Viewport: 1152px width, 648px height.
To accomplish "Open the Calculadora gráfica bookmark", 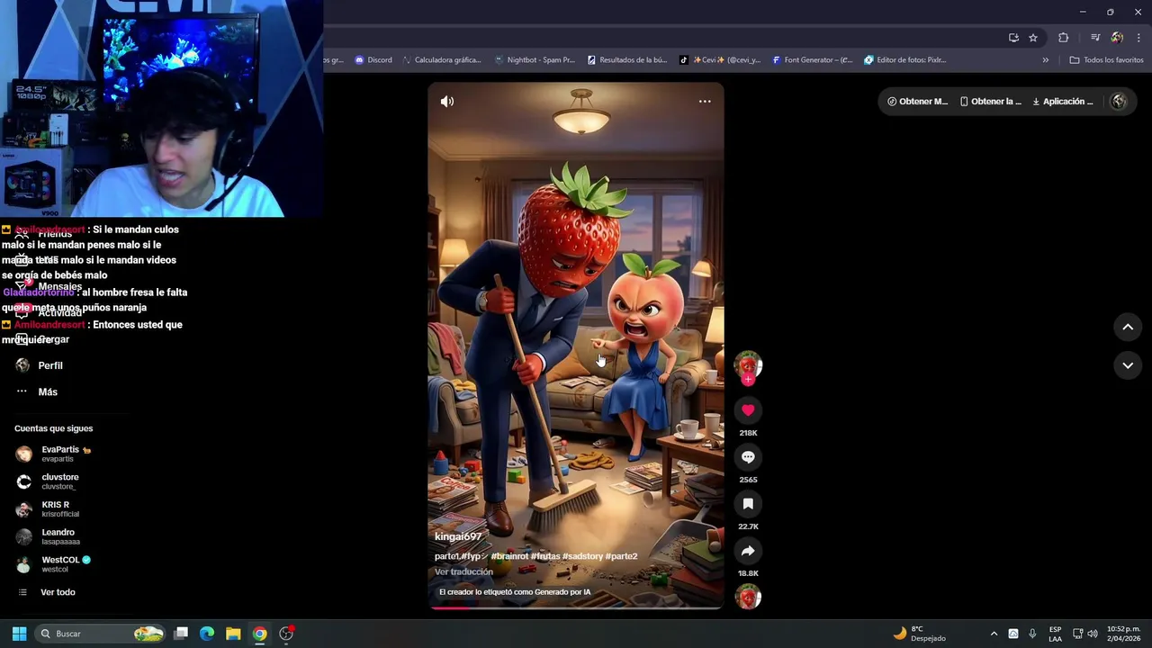I will (442, 60).
